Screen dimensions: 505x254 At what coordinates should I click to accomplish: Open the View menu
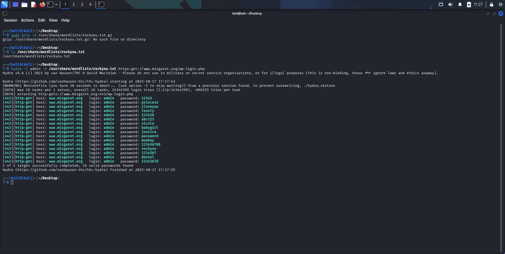click(53, 20)
